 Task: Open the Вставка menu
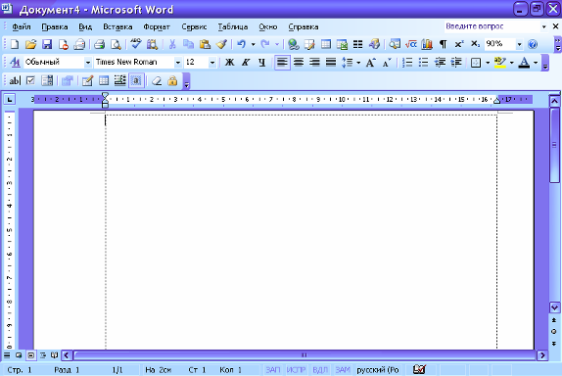pos(117,26)
